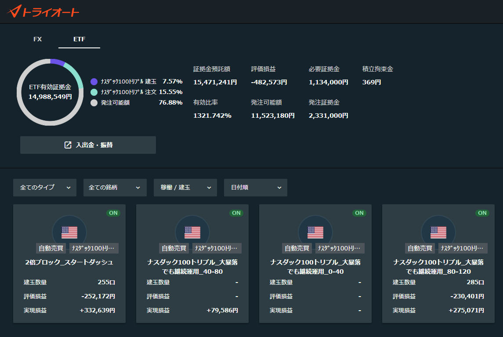
Task: Open ナスダック100トリプル_大暴落でも継続運用_40-80 title
Action: [192, 267]
